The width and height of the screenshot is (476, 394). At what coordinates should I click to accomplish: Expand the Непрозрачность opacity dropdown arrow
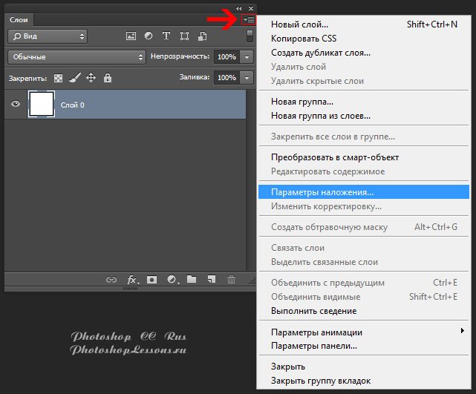(x=247, y=56)
